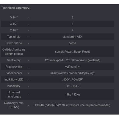Click the Indikátory LED label
The height and width of the screenshot is (119, 119).
point(14,79)
